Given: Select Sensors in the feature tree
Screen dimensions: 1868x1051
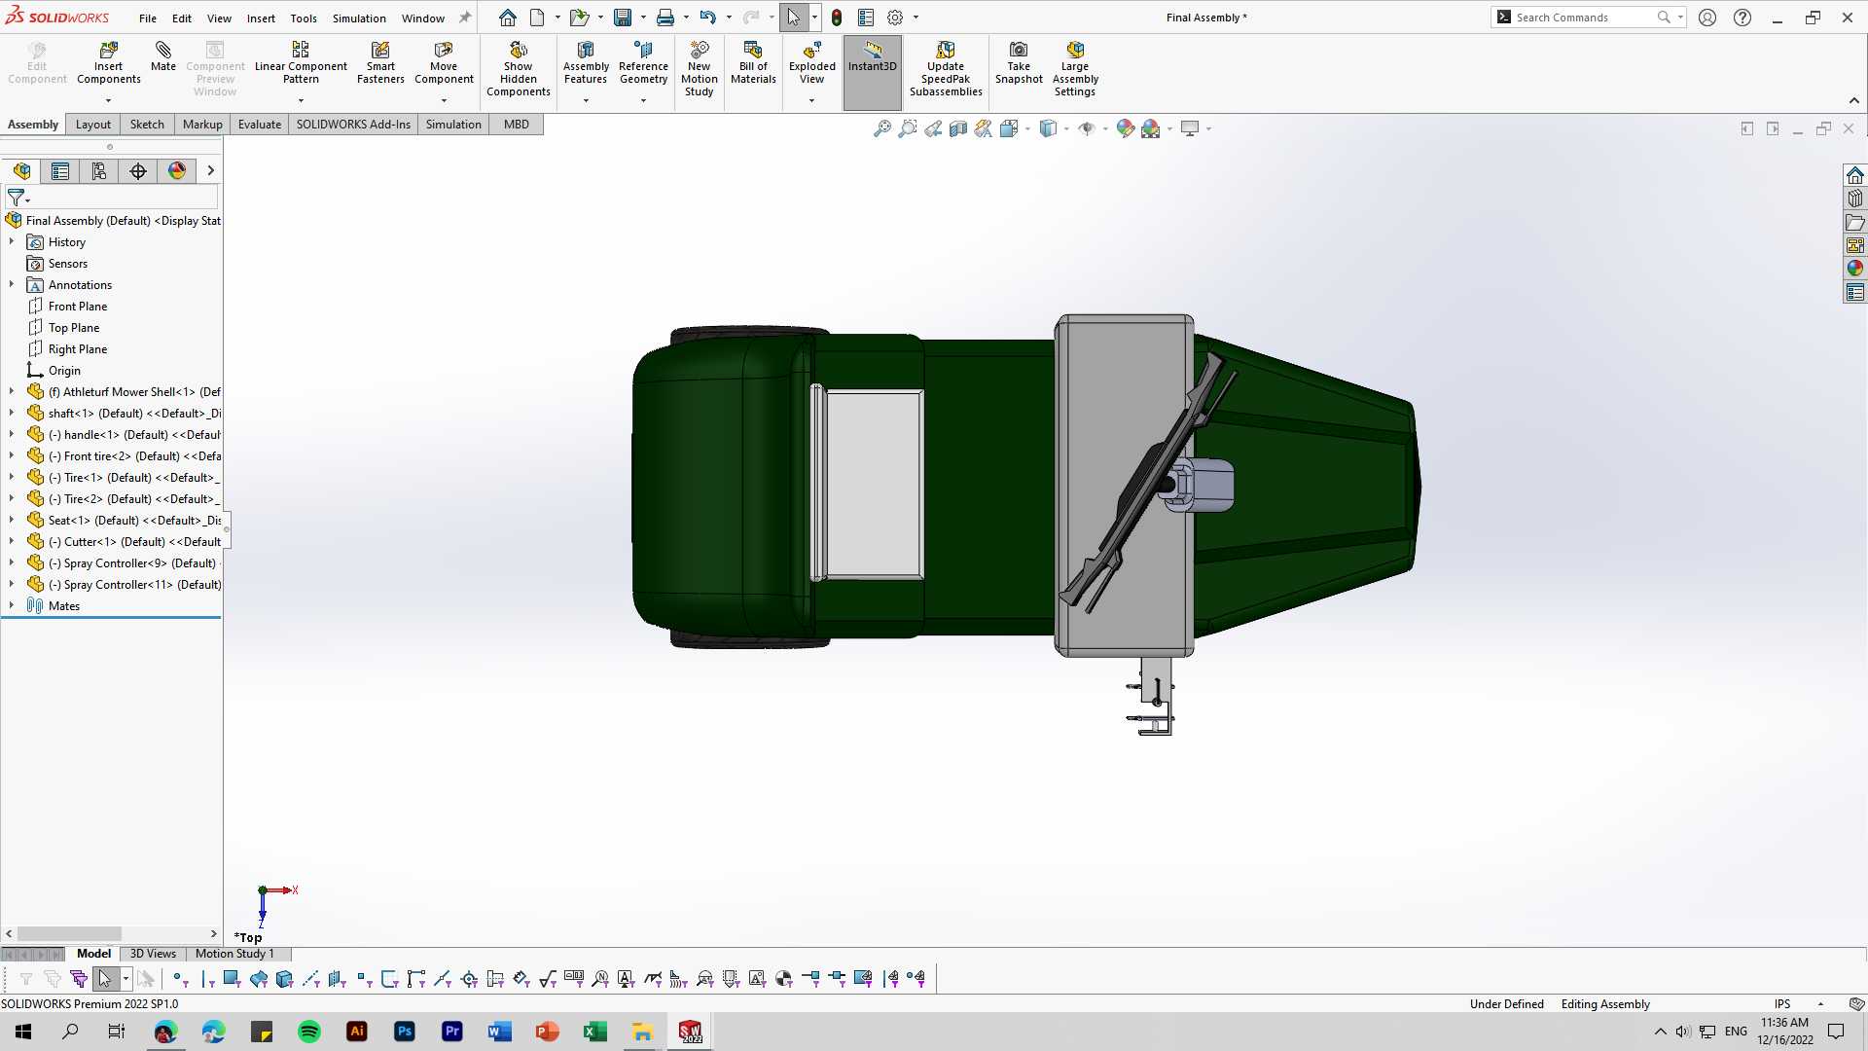Looking at the screenshot, I should pyautogui.click(x=68, y=264).
